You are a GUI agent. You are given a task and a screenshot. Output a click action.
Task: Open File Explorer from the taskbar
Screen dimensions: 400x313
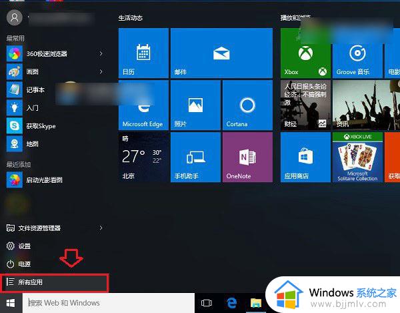click(256, 303)
